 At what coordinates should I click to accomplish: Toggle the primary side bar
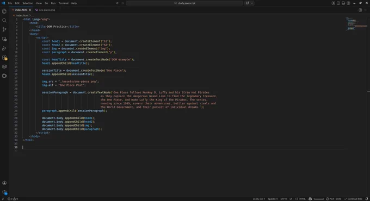338,3
